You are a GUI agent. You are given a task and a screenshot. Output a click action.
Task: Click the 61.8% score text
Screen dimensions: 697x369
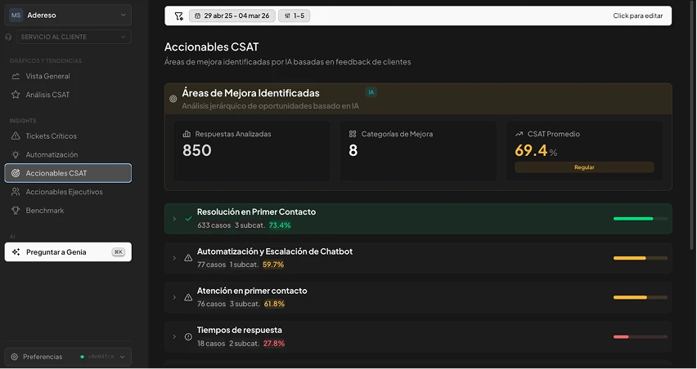click(x=274, y=305)
